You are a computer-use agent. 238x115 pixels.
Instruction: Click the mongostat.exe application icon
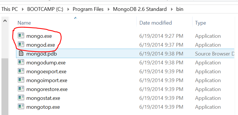point(21,98)
